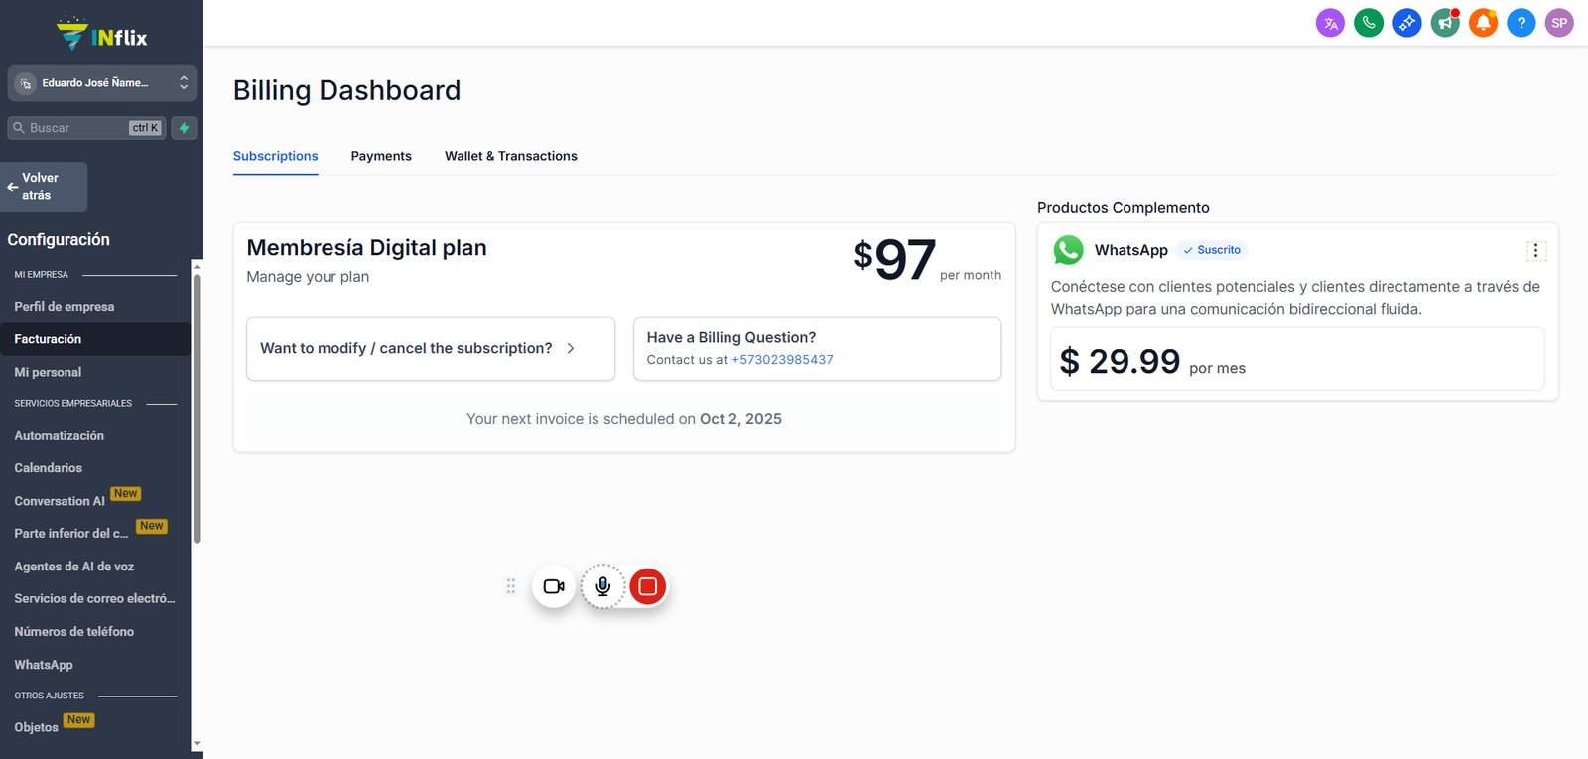The width and height of the screenshot is (1588, 759).
Task: Click billing phone number +573023985437
Action: click(x=782, y=360)
